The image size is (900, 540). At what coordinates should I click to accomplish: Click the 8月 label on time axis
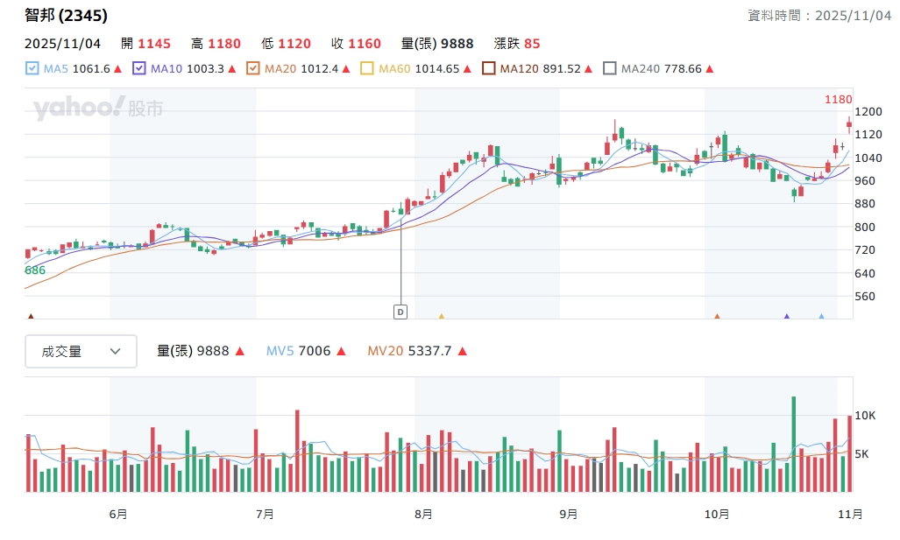click(x=422, y=514)
